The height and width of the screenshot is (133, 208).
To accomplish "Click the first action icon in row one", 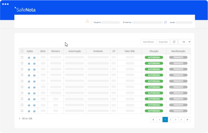I will [x=29, y=57].
